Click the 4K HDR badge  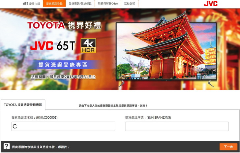click(x=88, y=46)
